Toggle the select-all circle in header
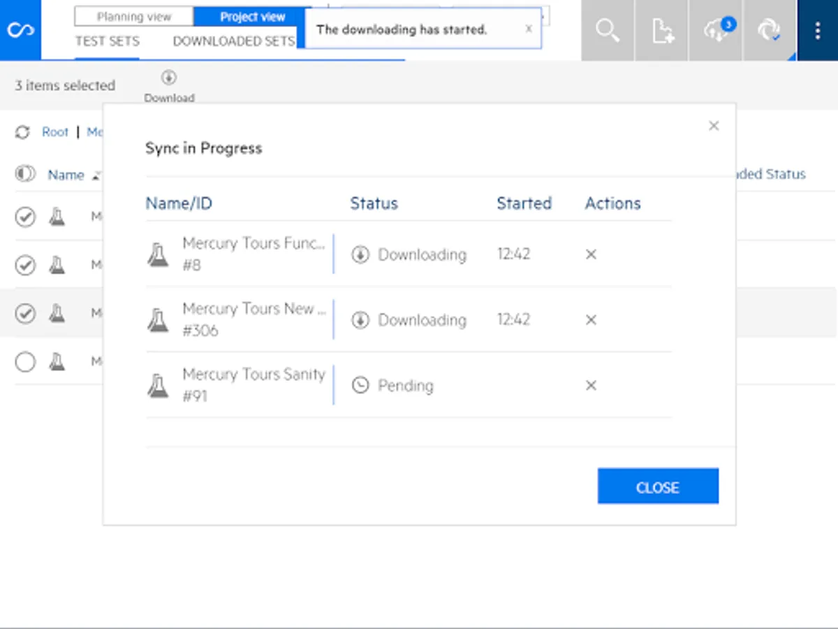This screenshot has width=838, height=629. click(x=25, y=174)
